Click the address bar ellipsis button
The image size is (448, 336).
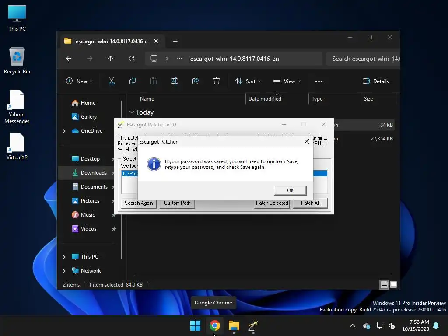tap(180, 59)
